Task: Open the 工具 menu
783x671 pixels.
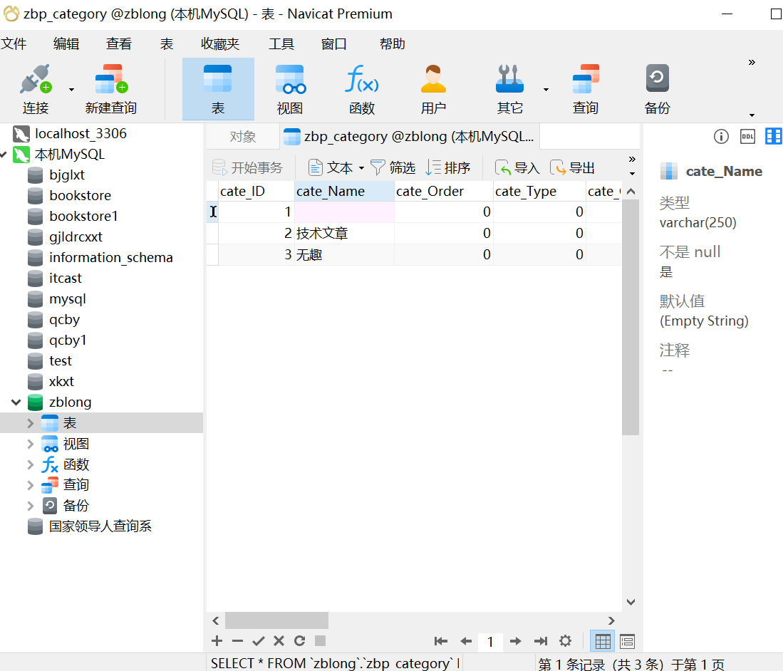Action: coord(281,44)
